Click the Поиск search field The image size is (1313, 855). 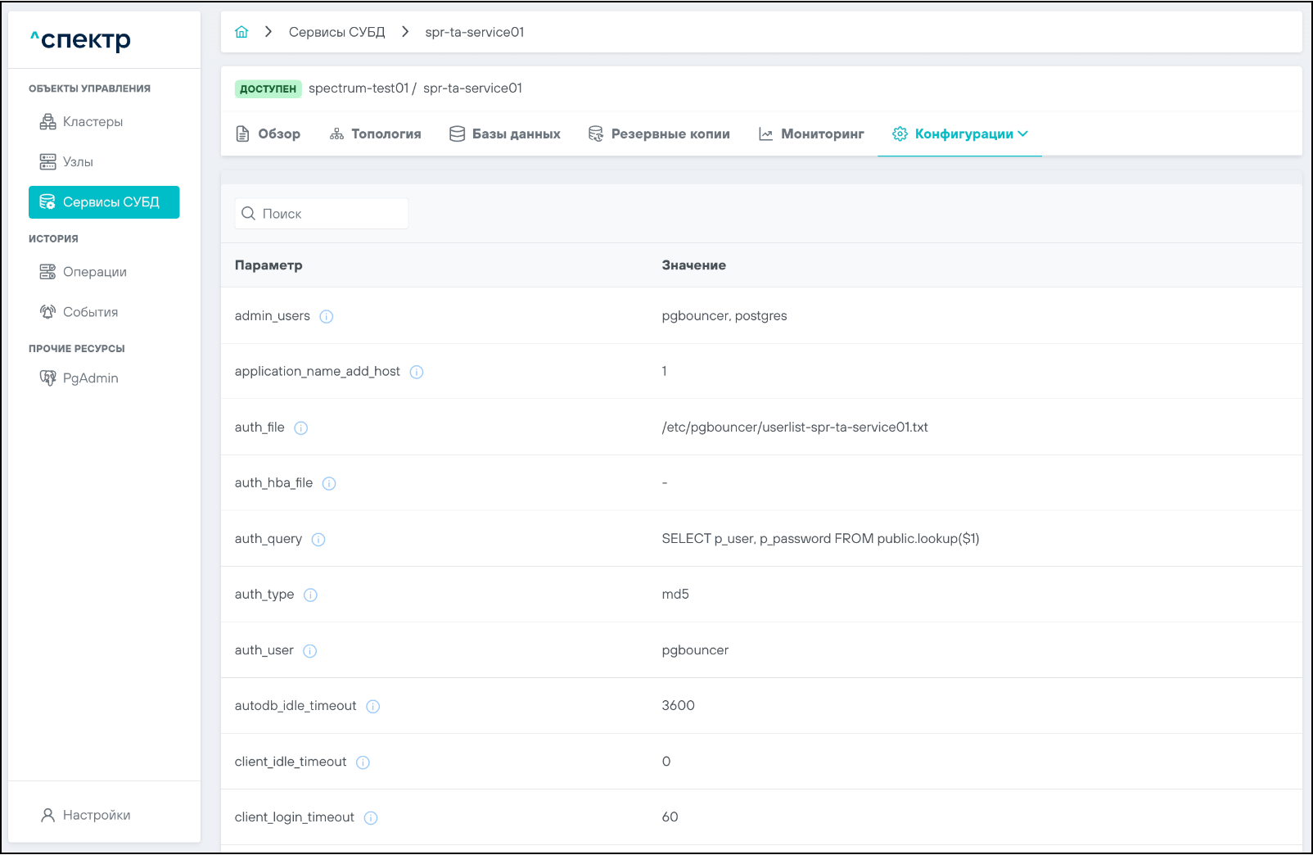(x=322, y=214)
